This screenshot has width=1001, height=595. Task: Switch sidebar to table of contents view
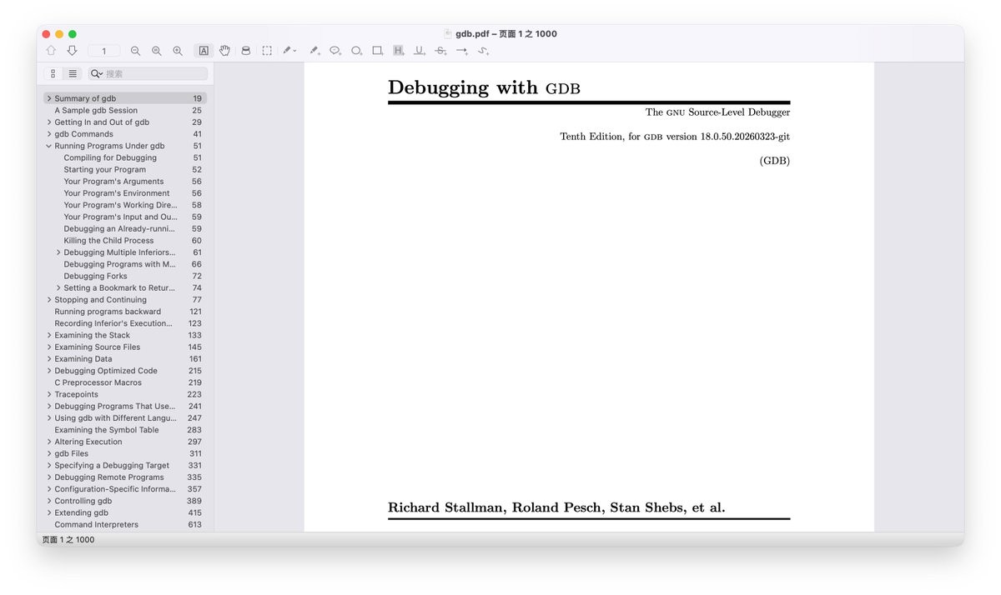(73, 73)
